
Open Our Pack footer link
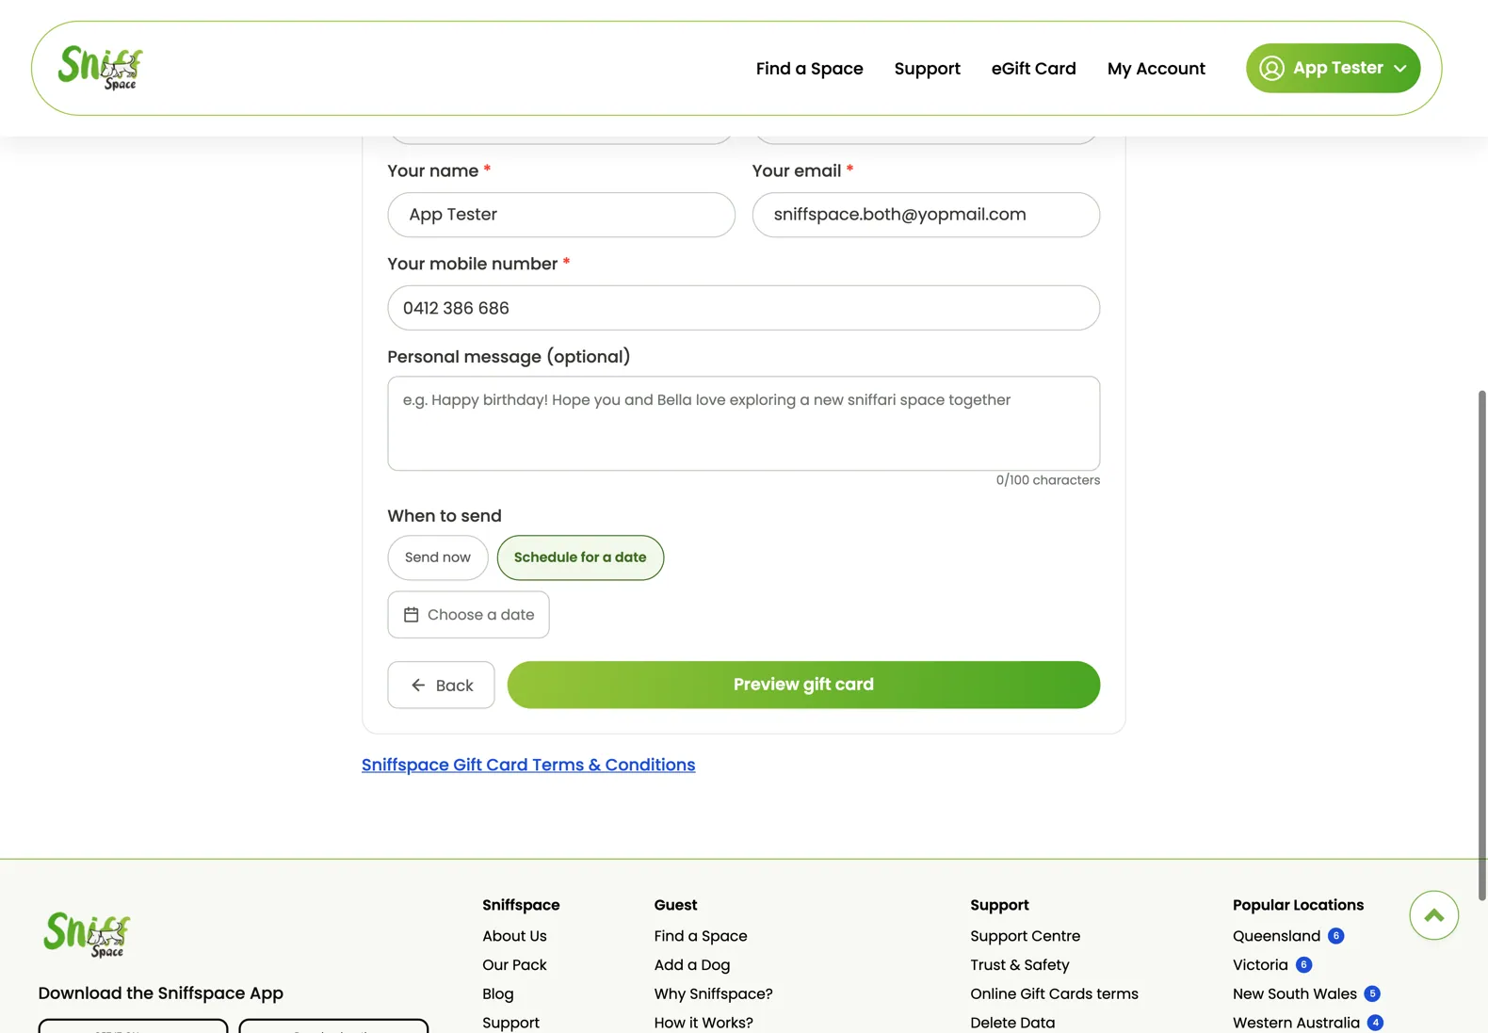514,965
